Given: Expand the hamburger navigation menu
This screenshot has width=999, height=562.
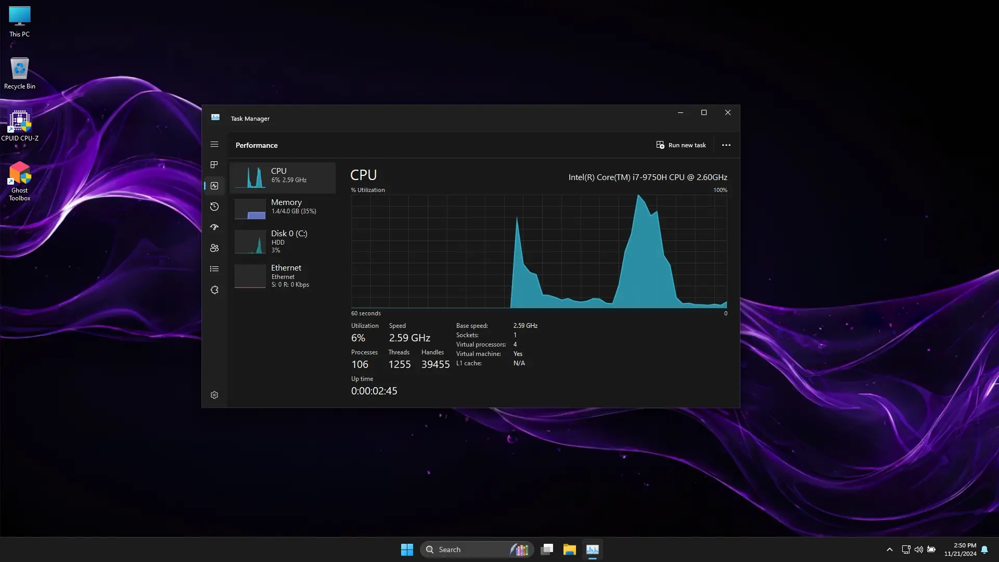Looking at the screenshot, I should 214,145.
